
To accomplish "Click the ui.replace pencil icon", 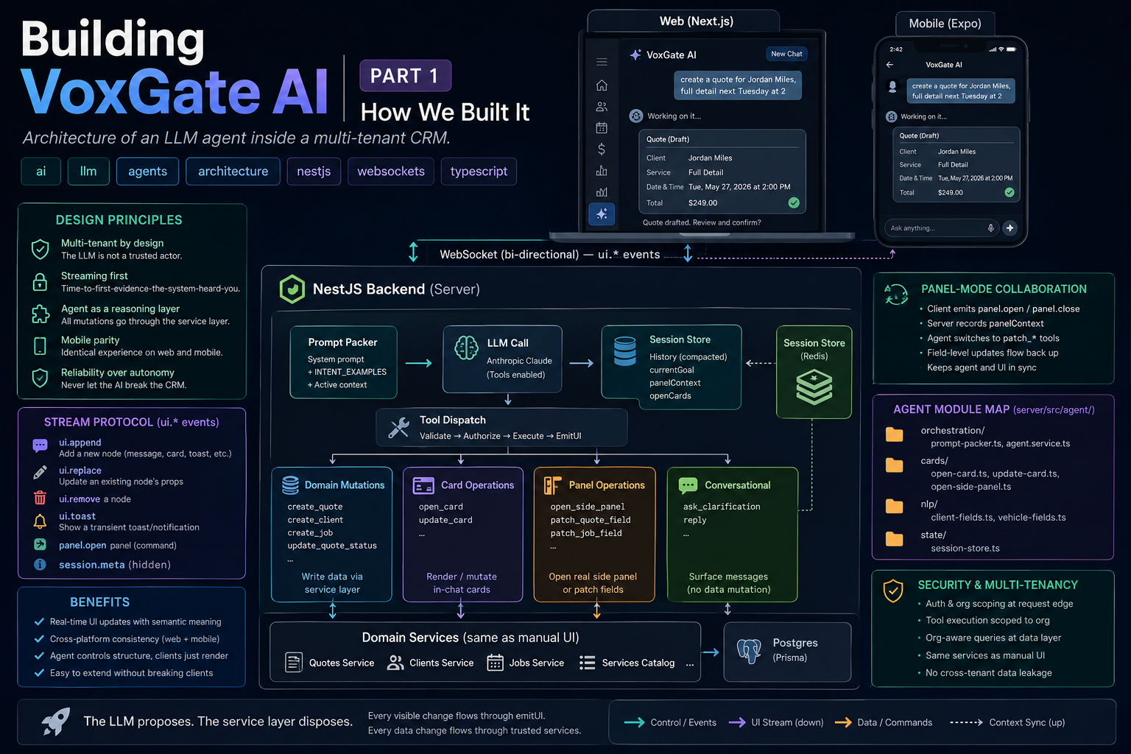I will (x=40, y=472).
